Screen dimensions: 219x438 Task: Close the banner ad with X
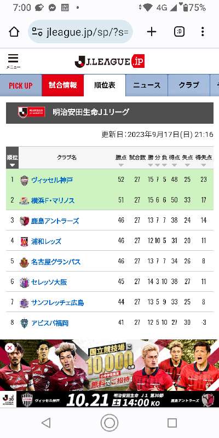(x=10, y=348)
